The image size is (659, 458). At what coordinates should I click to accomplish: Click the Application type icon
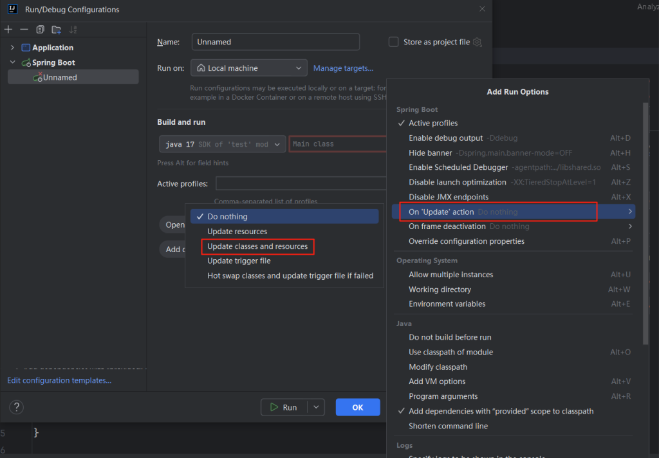click(26, 48)
